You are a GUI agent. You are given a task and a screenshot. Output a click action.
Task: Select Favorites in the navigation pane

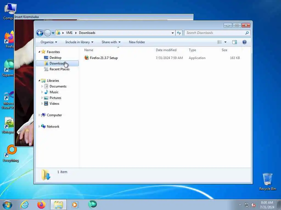(x=53, y=52)
